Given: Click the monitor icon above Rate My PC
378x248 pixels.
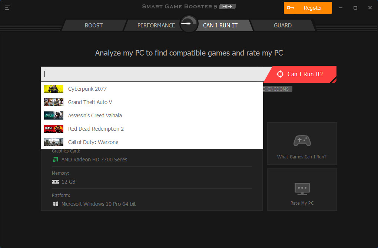Looking at the screenshot, I should click(x=302, y=187).
